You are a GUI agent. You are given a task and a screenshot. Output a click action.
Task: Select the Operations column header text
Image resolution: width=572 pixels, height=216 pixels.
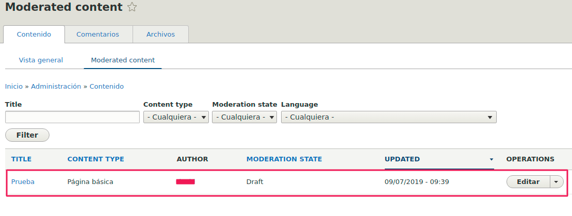pyautogui.click(x=530, y=159)
